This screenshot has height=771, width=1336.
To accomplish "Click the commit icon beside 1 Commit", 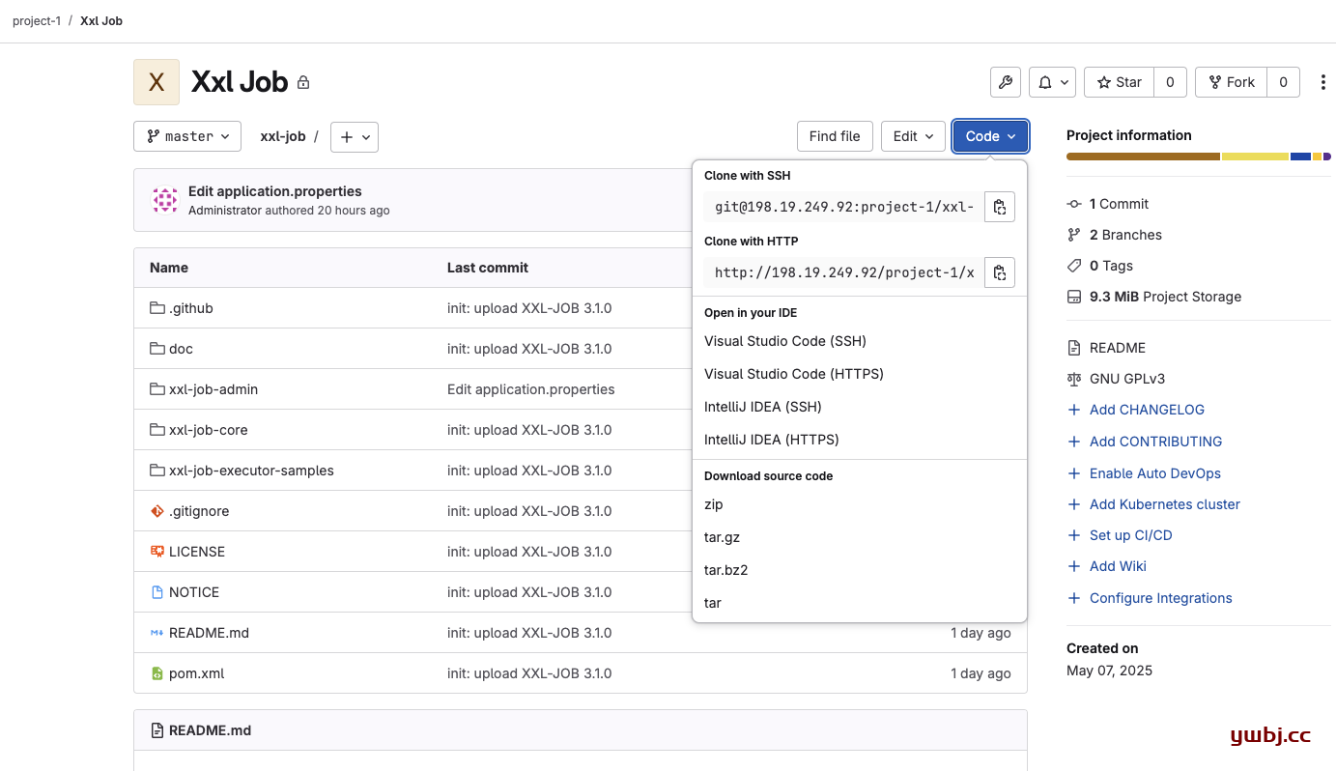I will point(1074,204).
